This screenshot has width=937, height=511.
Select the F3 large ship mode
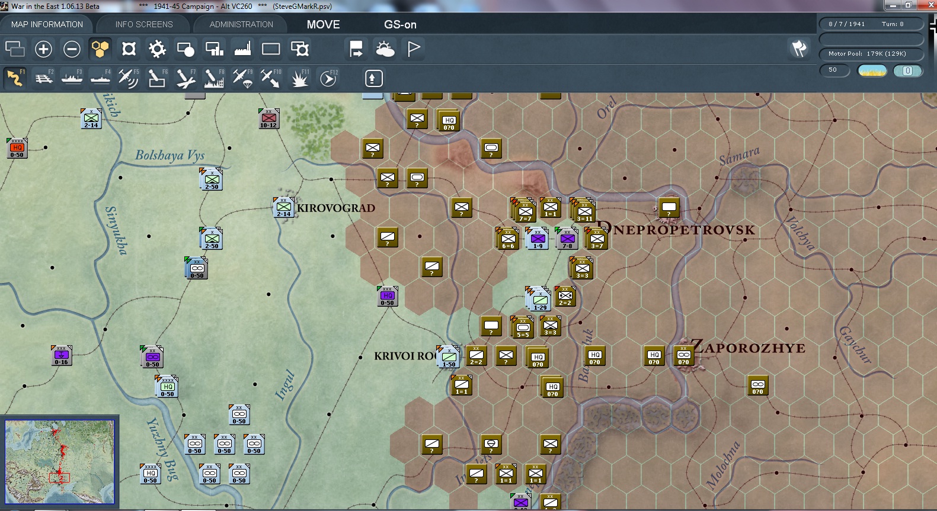coord(72,78)
